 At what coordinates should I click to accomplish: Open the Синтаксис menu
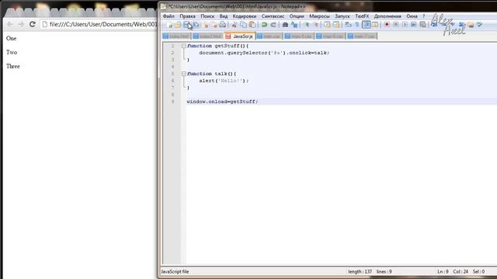coord(273,16)
